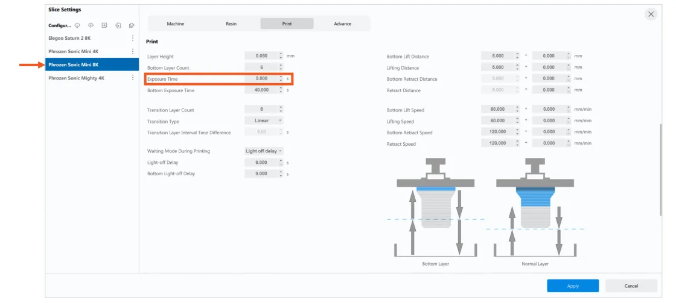676x303 pixels.
Task: Switch to the Machine tab
Action: click(x=175, y=23)
